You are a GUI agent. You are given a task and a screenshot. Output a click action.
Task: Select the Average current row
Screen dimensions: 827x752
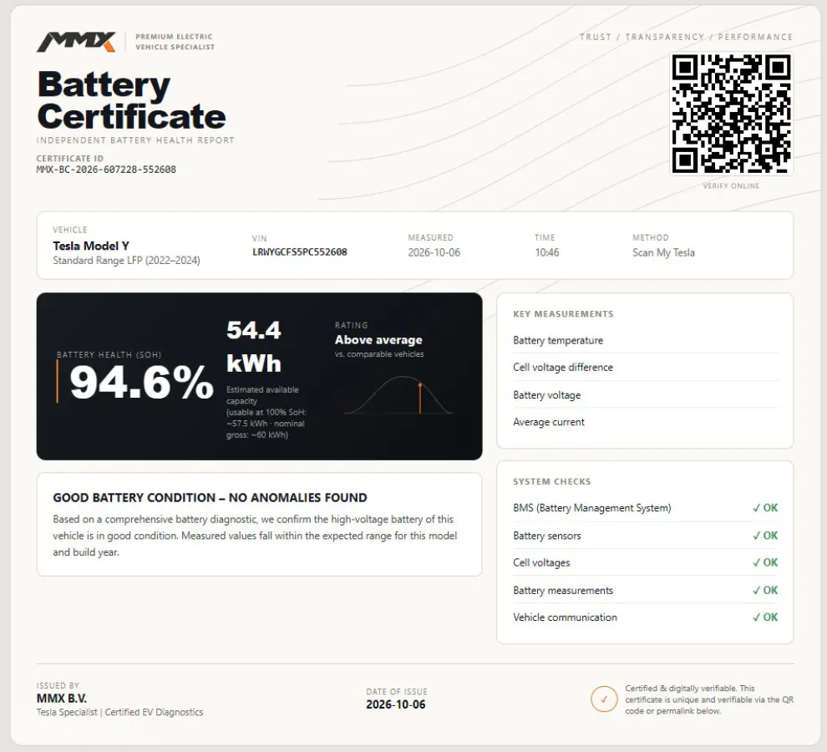[645, 422]
